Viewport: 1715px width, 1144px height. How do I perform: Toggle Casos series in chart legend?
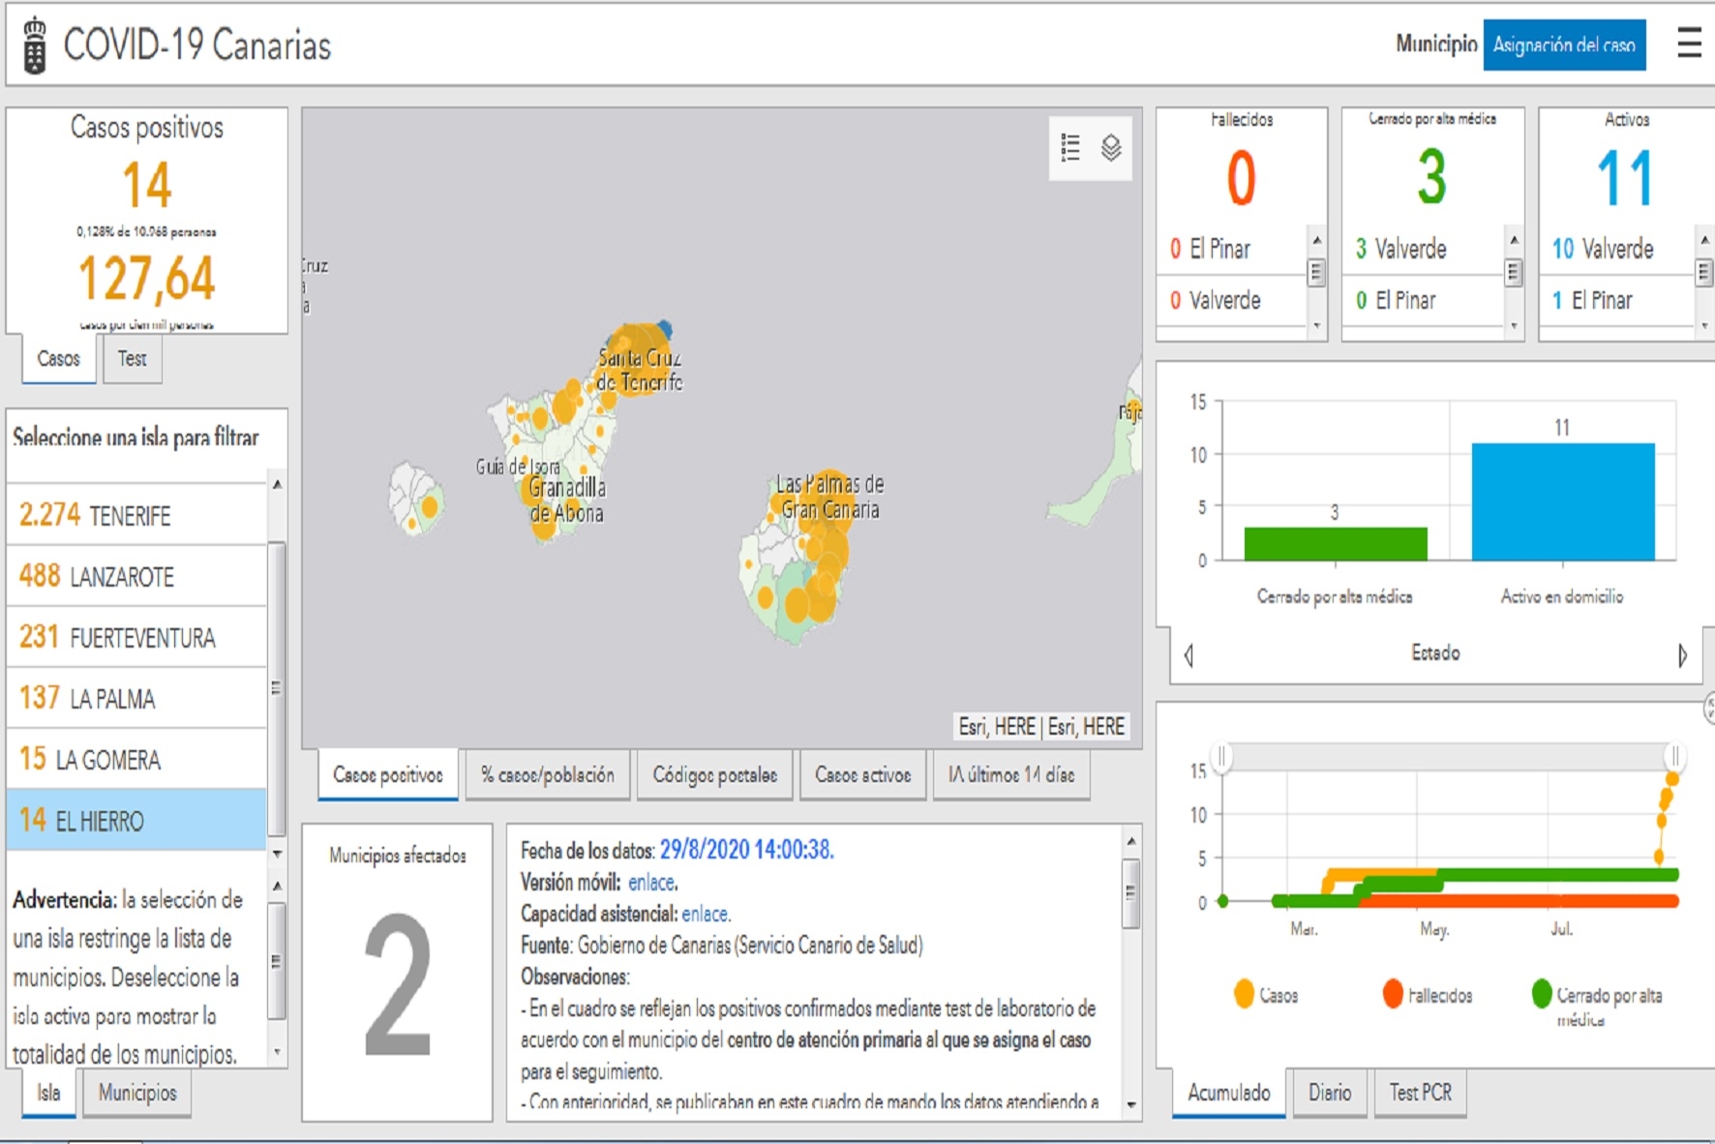(1266, 995)
